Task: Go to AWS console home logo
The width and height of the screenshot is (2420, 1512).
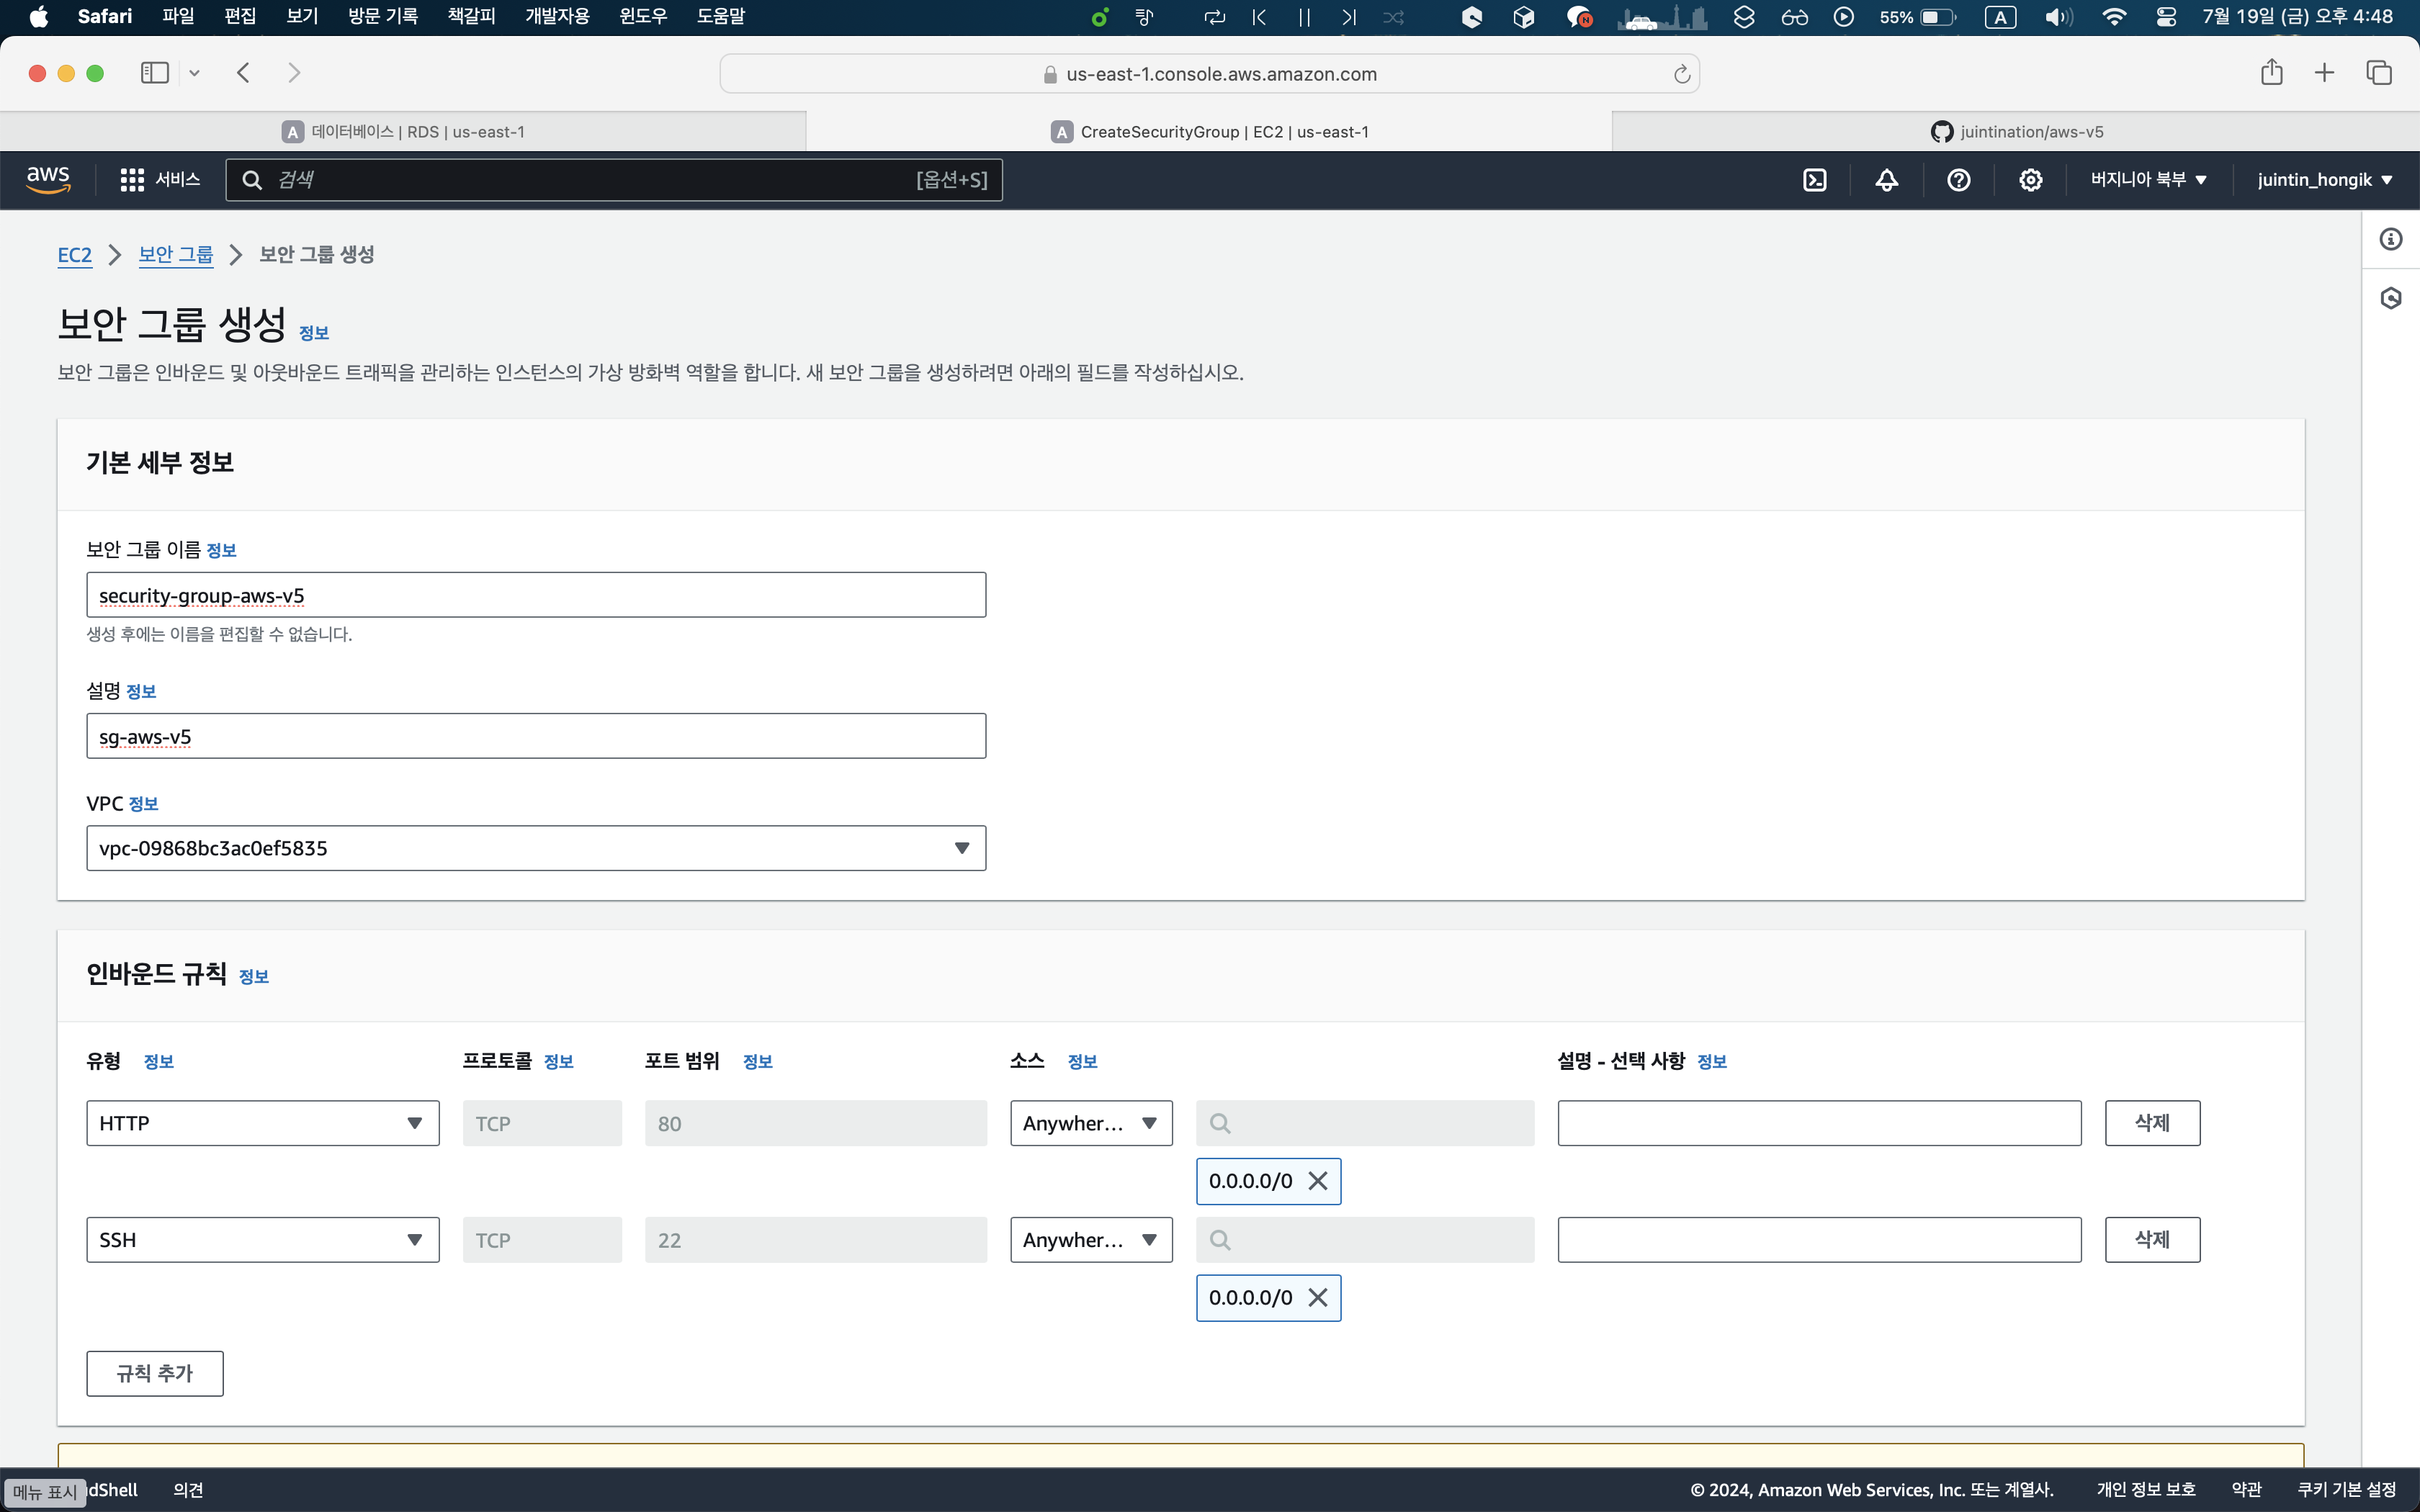Action: coord(48,180)
